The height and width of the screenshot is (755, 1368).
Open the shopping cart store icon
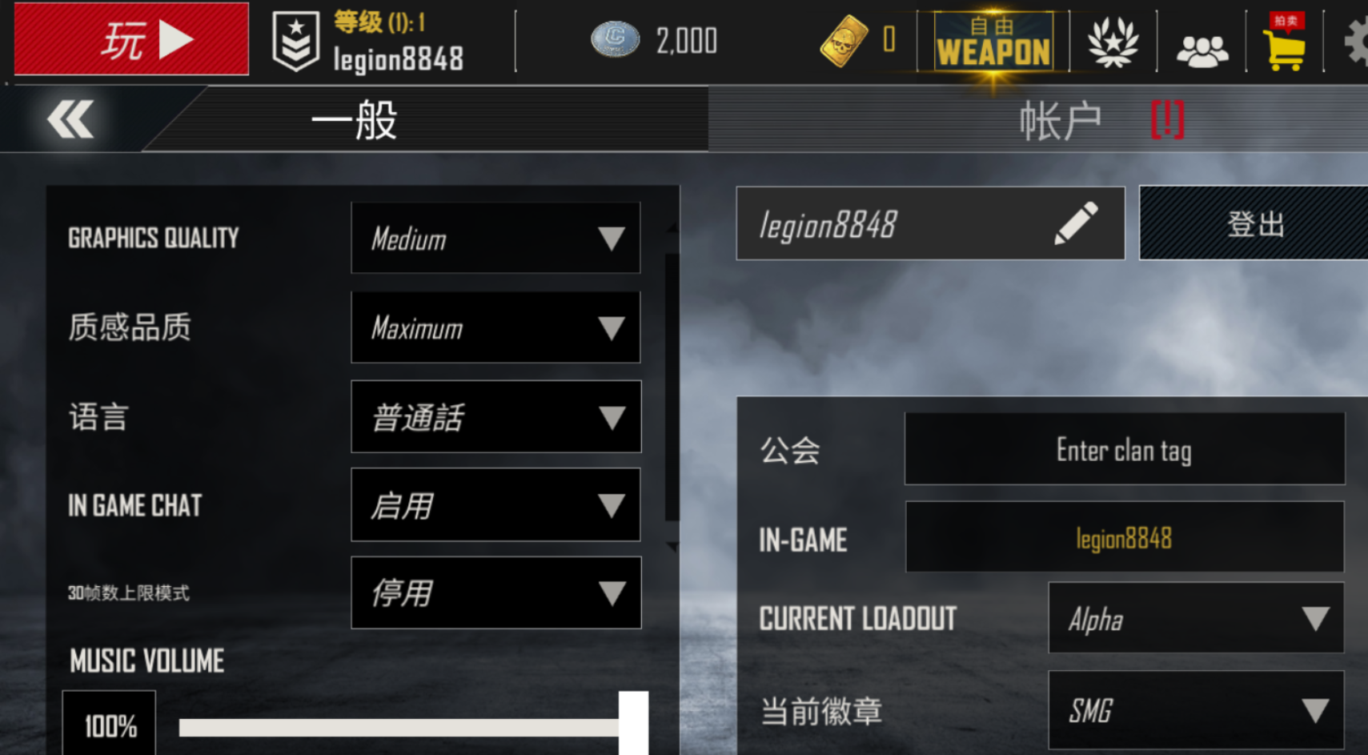(x=1285, y=42)
